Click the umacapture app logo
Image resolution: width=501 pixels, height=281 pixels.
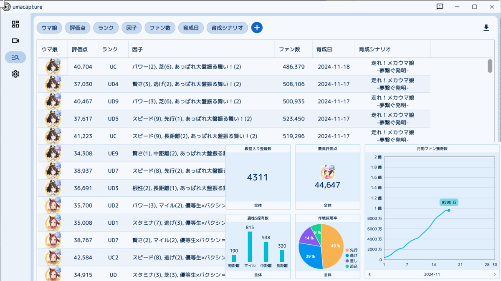point(5,7)
